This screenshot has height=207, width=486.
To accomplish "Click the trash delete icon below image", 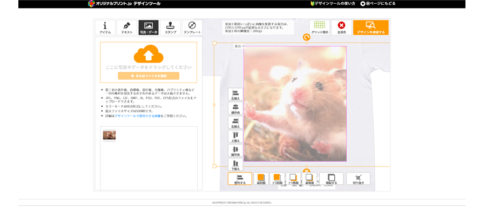I will point(306,171).
